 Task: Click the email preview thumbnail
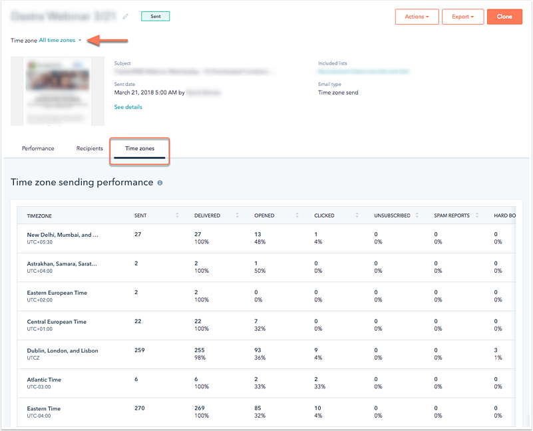pyautogui.click(x=57, y=91)
